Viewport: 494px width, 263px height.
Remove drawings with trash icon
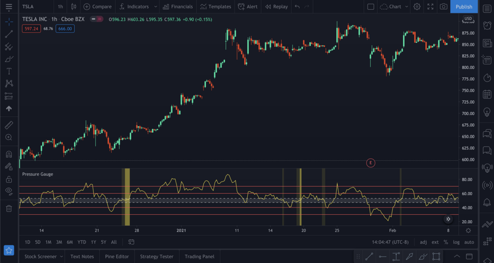(x=9, y=208)
